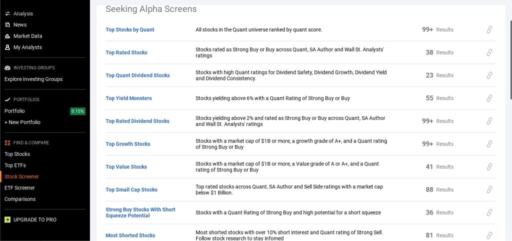The width and height of the screenshot is (512, 241).
Task: Copy link icon for Top Yield Monsters
Action: (489, 98)
